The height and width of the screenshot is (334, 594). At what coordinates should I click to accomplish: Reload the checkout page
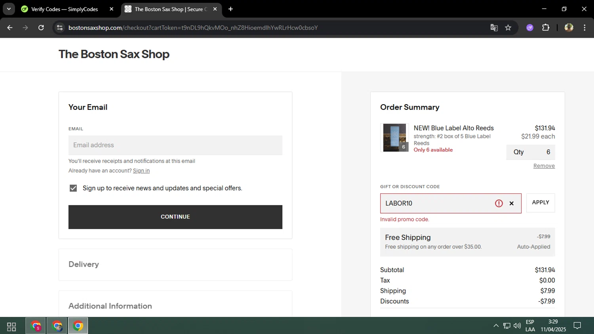click(x=41, y=28)
